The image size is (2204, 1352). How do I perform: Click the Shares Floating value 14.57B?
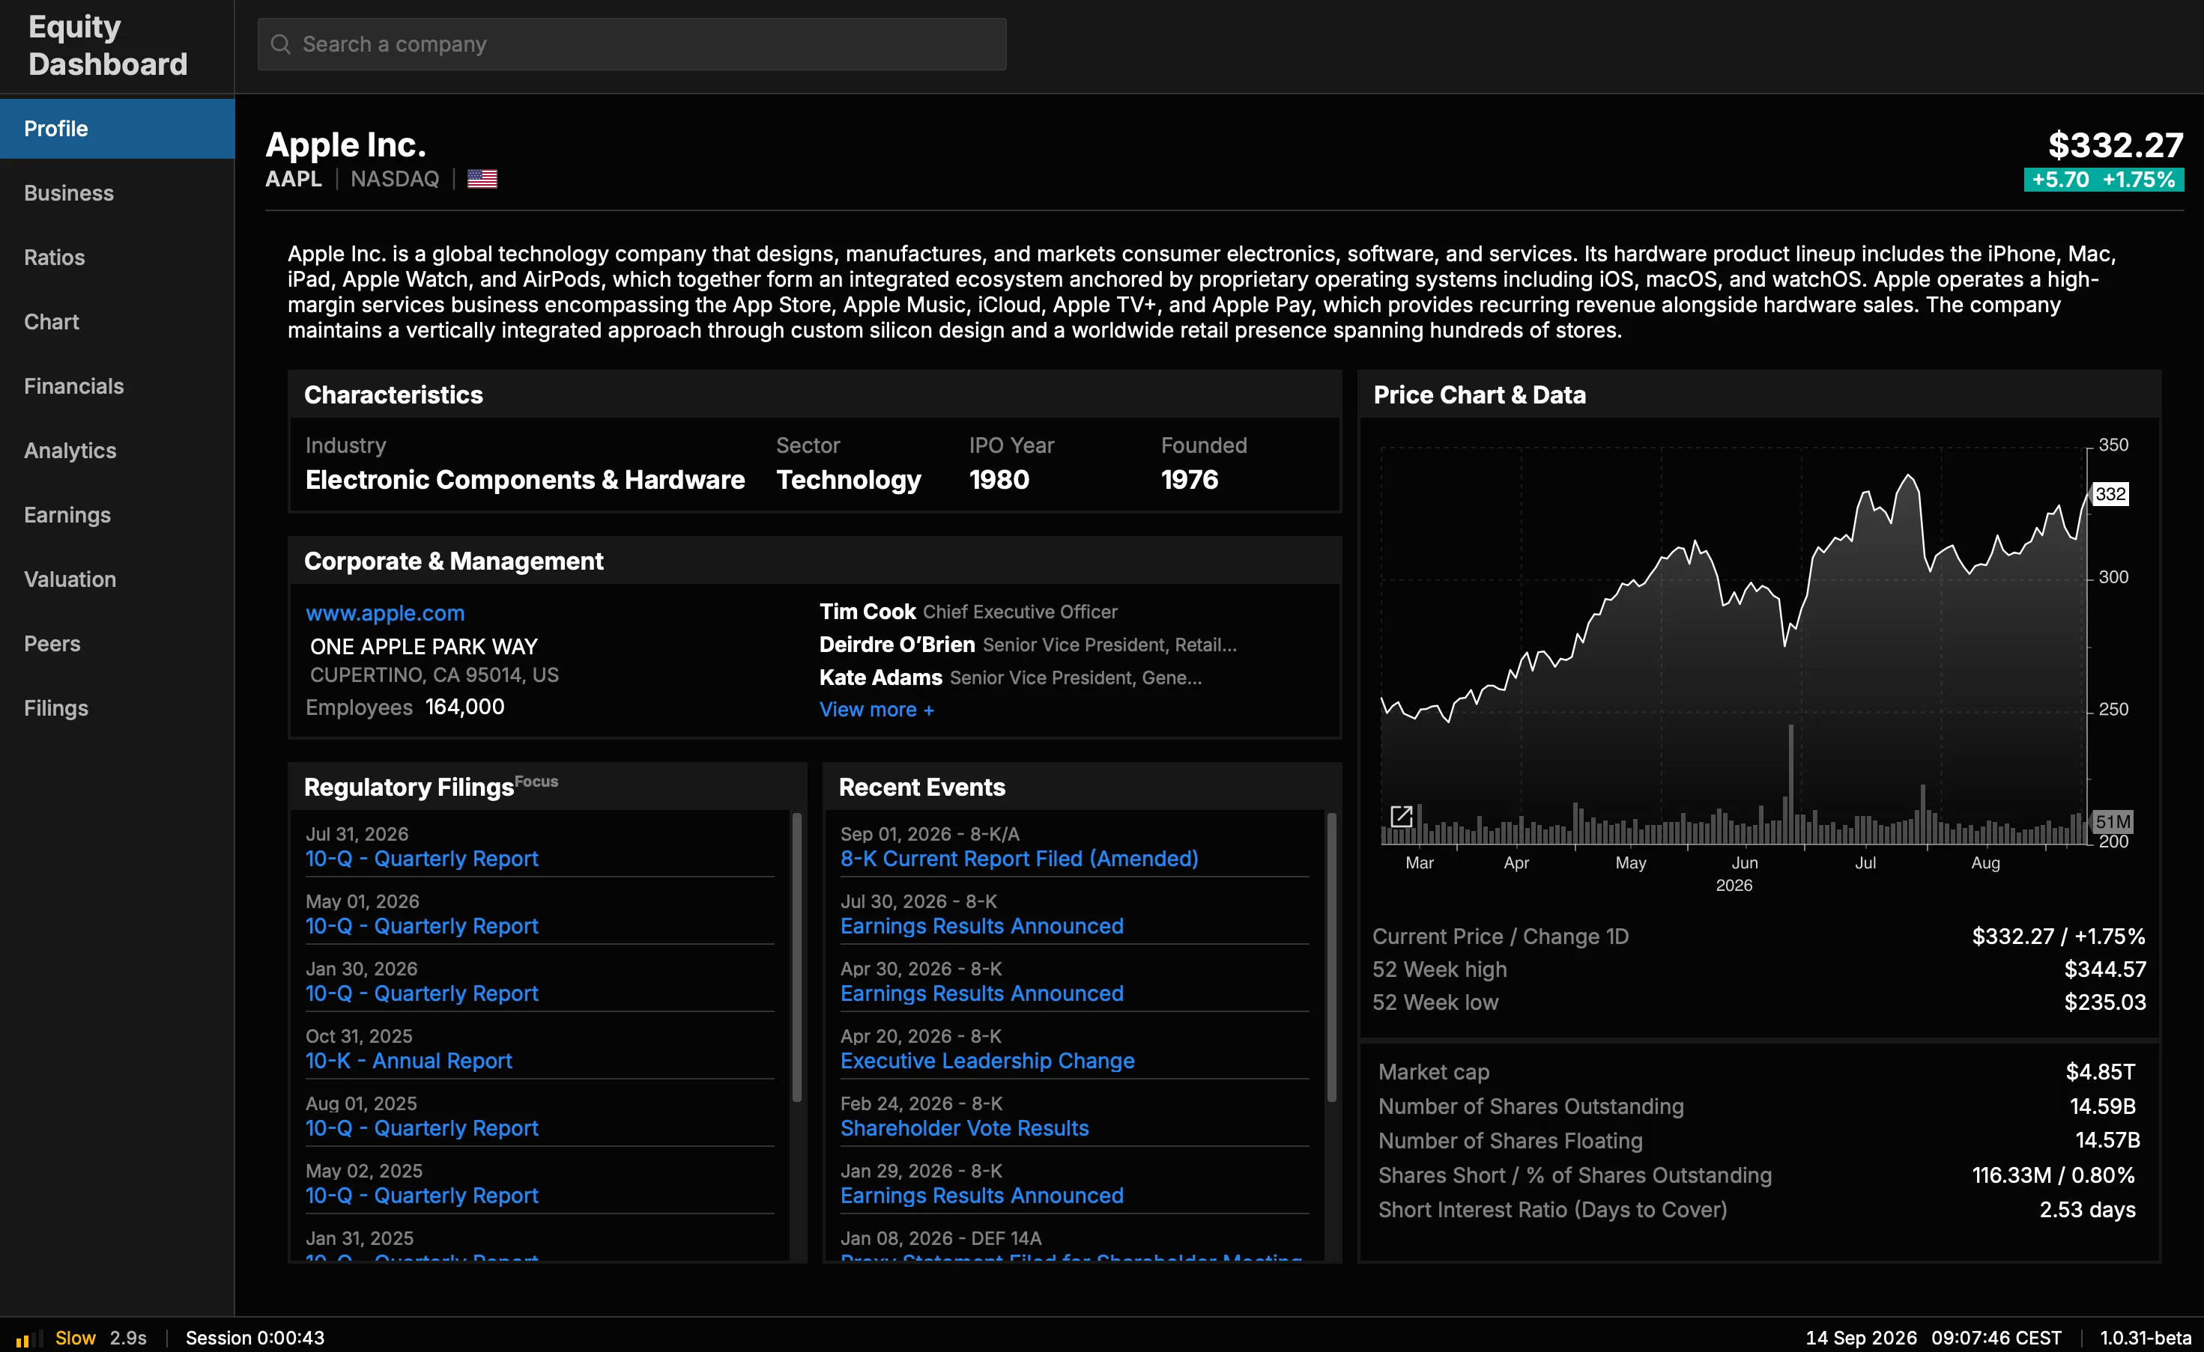(2107, 1140)
